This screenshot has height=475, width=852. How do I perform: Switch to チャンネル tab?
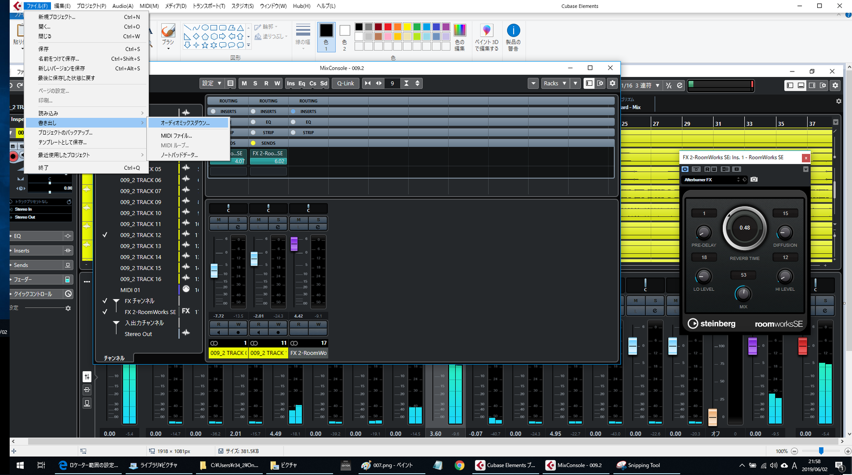click(x=114, y=358)
